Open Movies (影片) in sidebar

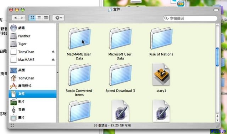(x=32, y=102)
